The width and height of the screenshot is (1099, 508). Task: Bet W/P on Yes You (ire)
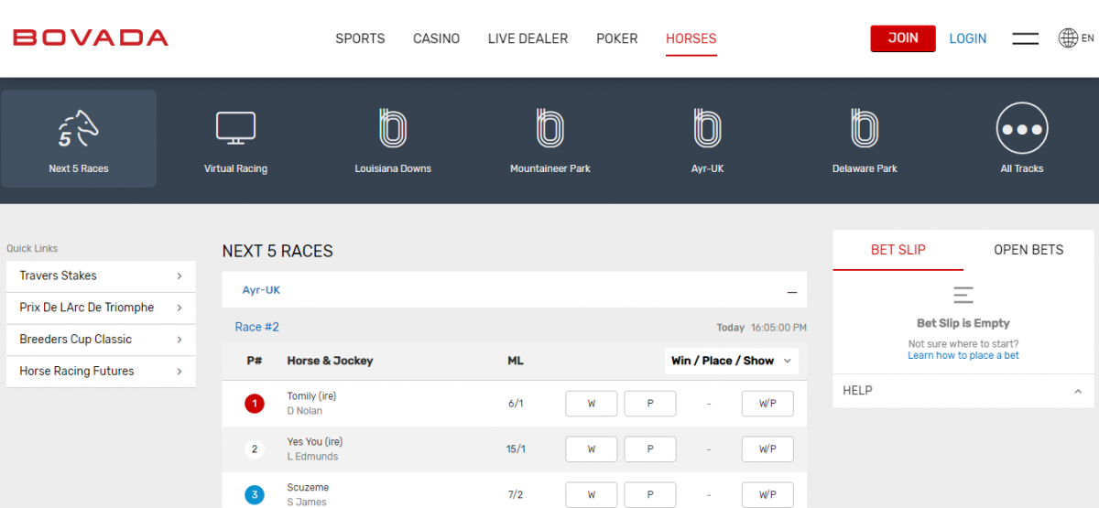[x=767, y=449]
